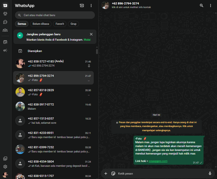Viewport: 217px width, 179px height.
Task: Open chat +62 838-3917-0772
Action: [53, 107]
